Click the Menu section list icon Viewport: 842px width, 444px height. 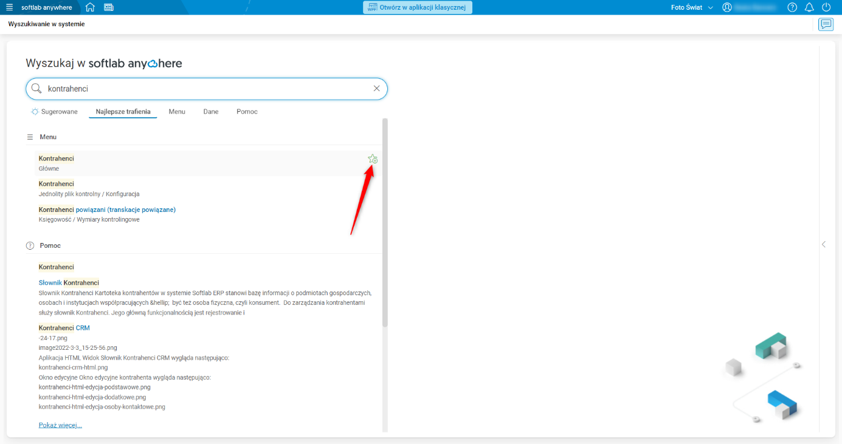(30, 137)
